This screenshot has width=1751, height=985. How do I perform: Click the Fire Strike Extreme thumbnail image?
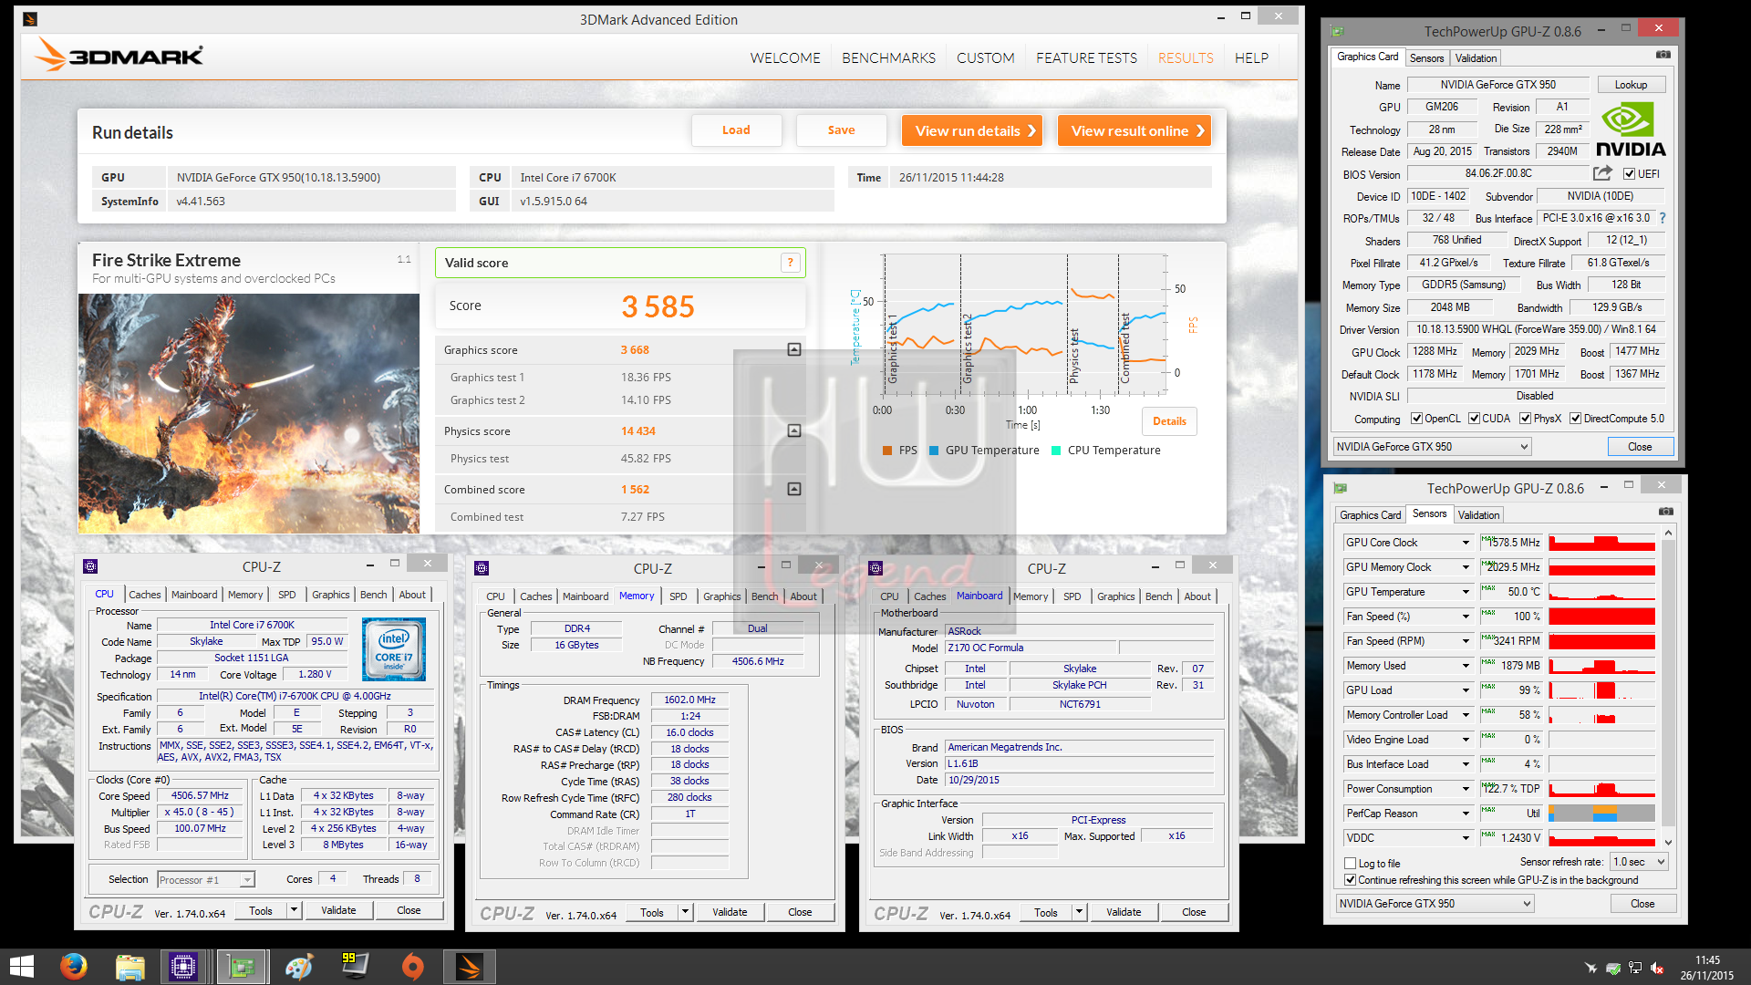249,413
